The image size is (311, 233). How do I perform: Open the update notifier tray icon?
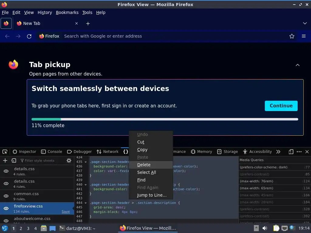click(x=292, y=228)
